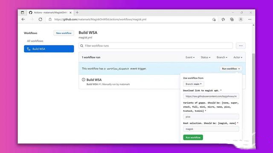Expand the Actor filter dropdown
Viewport: 273px width, 153px height.
tap(238, 57)
